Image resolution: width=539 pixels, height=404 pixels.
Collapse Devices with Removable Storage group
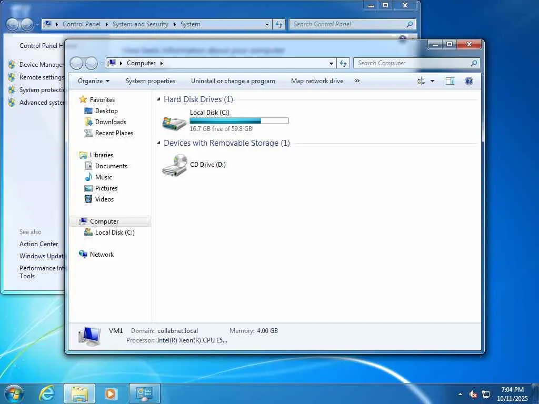pyautogui.click(x=158, y=143)
